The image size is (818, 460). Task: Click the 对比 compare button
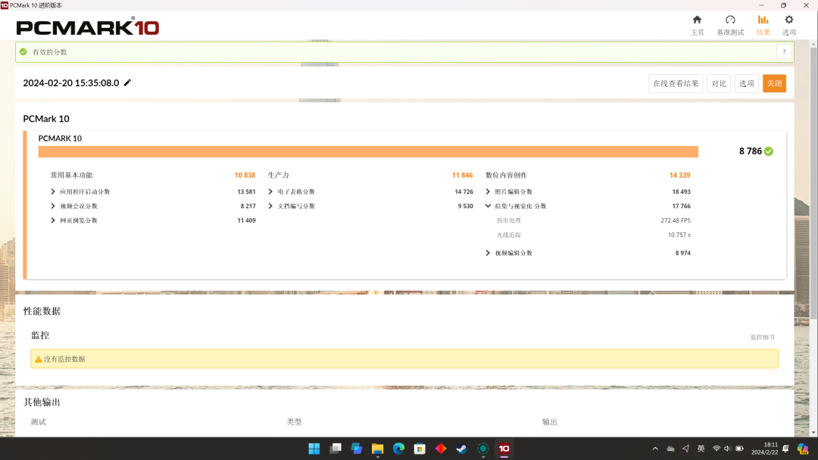718,83
